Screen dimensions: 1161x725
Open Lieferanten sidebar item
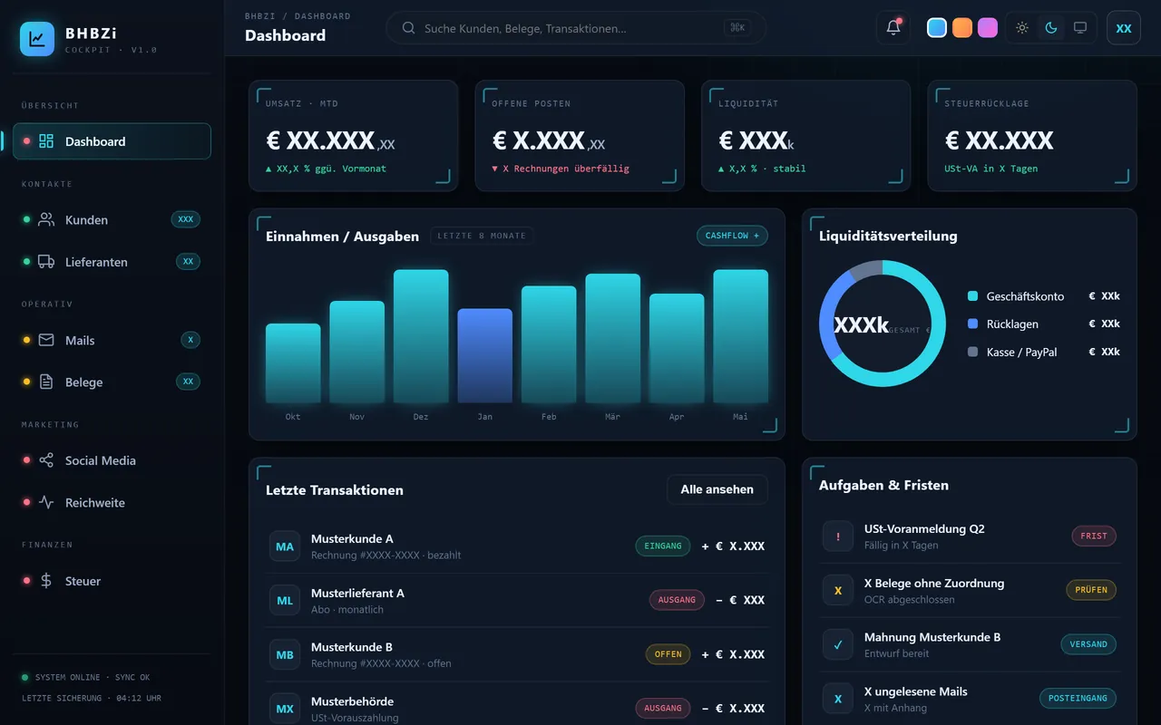pyautogui.click(x=112, y=262)
